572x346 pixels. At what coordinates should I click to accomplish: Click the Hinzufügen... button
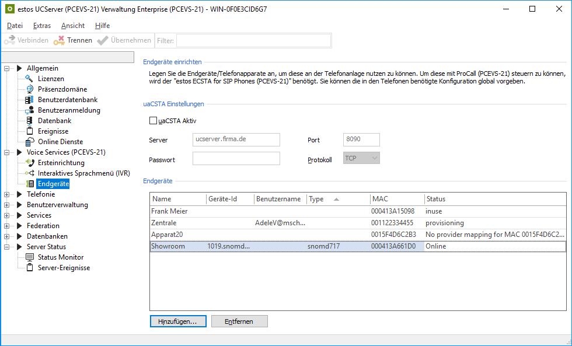click(178, 321)
